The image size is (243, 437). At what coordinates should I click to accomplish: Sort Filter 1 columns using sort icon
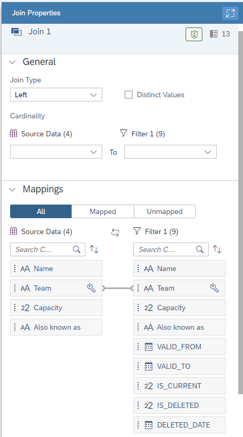click(217, 249)
